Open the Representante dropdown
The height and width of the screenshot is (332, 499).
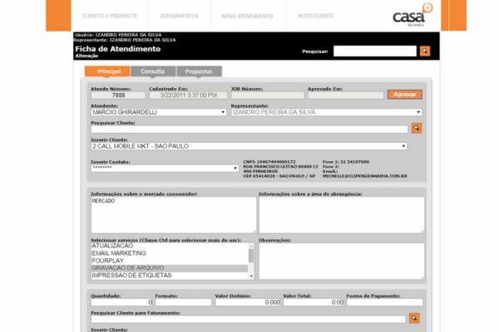[x=327, y=112]
